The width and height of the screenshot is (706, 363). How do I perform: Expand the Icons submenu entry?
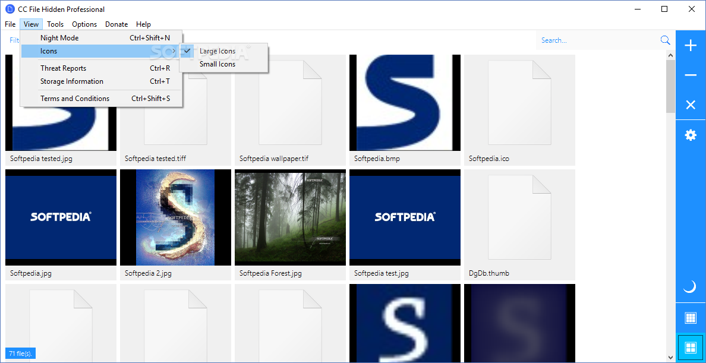101,51
